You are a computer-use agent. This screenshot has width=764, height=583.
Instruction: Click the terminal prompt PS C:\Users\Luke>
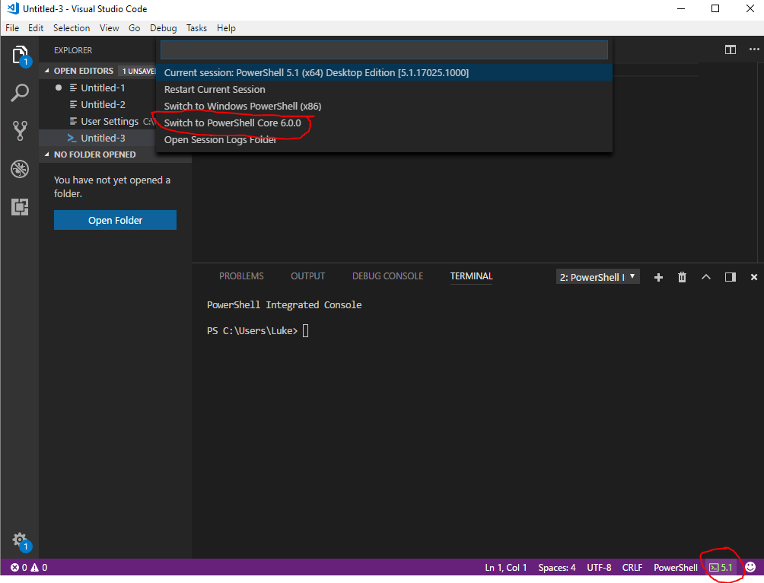[x=252, y=331]
